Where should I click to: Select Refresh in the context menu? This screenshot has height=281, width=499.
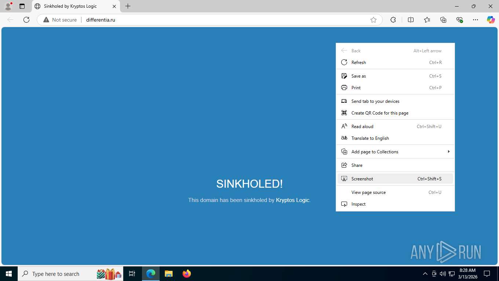point(395,63)
